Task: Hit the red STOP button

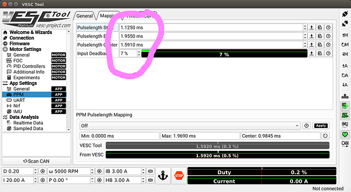Action: coord(179,176)
